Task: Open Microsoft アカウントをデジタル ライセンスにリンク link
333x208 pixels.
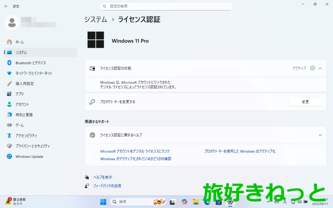Action: pos(135,151)
